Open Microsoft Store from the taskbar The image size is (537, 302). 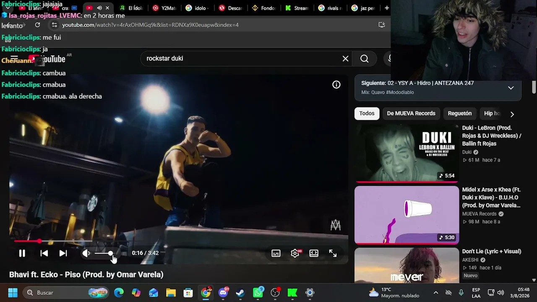pyautogui.click(x=188, y=293)
